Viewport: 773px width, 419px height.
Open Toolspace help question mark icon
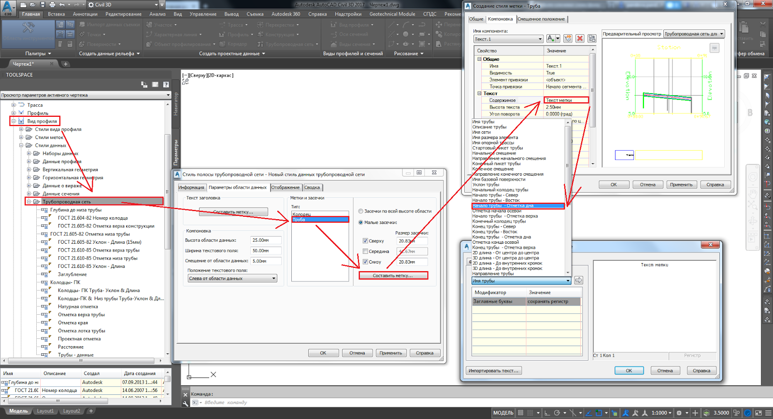[x=166, y=84]
